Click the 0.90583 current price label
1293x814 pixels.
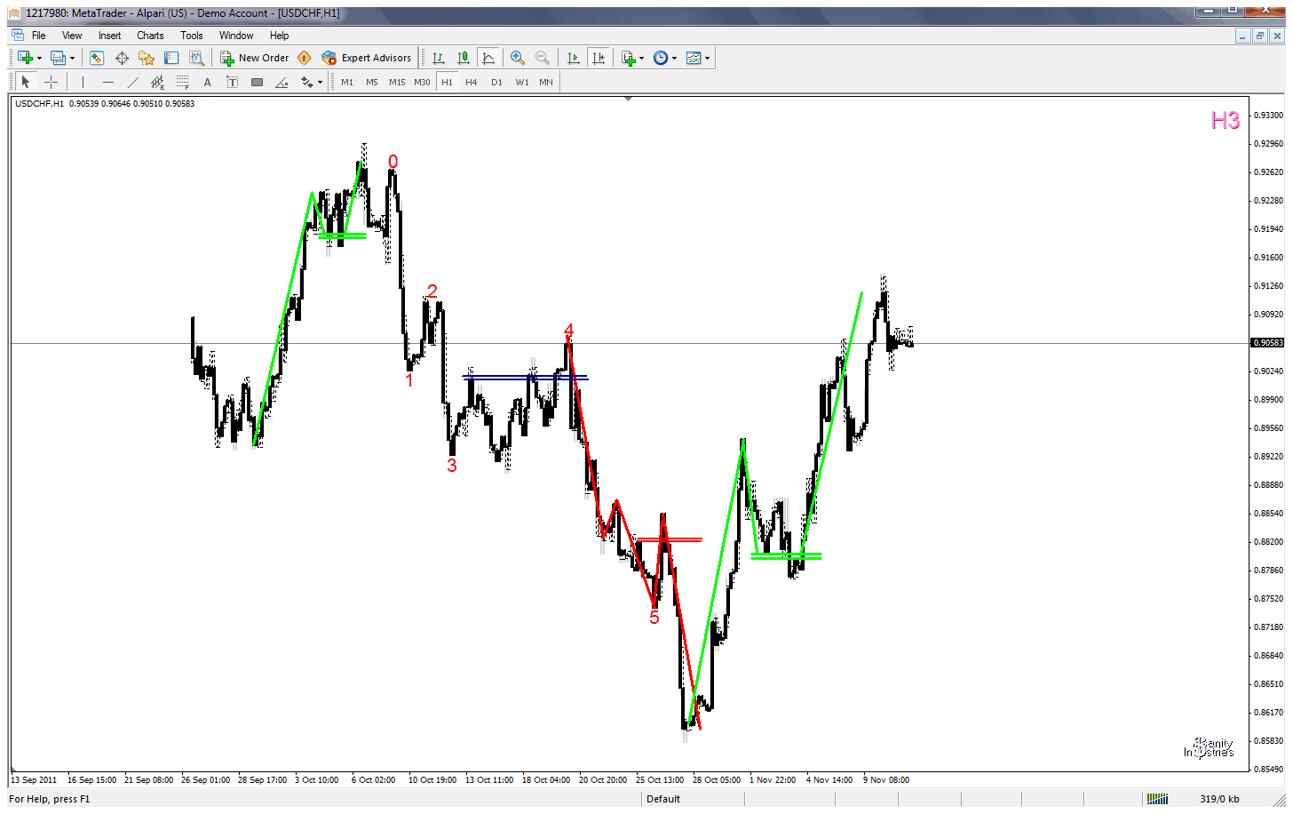pos(1267,343)
